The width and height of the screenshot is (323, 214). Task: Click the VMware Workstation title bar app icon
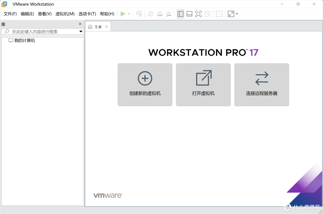tap(4, 4)
